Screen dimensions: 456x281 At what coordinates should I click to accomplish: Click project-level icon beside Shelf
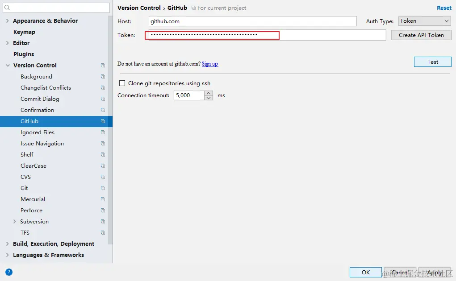103,154
